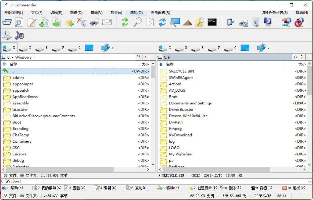Click the edit file pencil icon
This screenshot has height=200, width=313.
pyautogui.click(x=32, y=22)
